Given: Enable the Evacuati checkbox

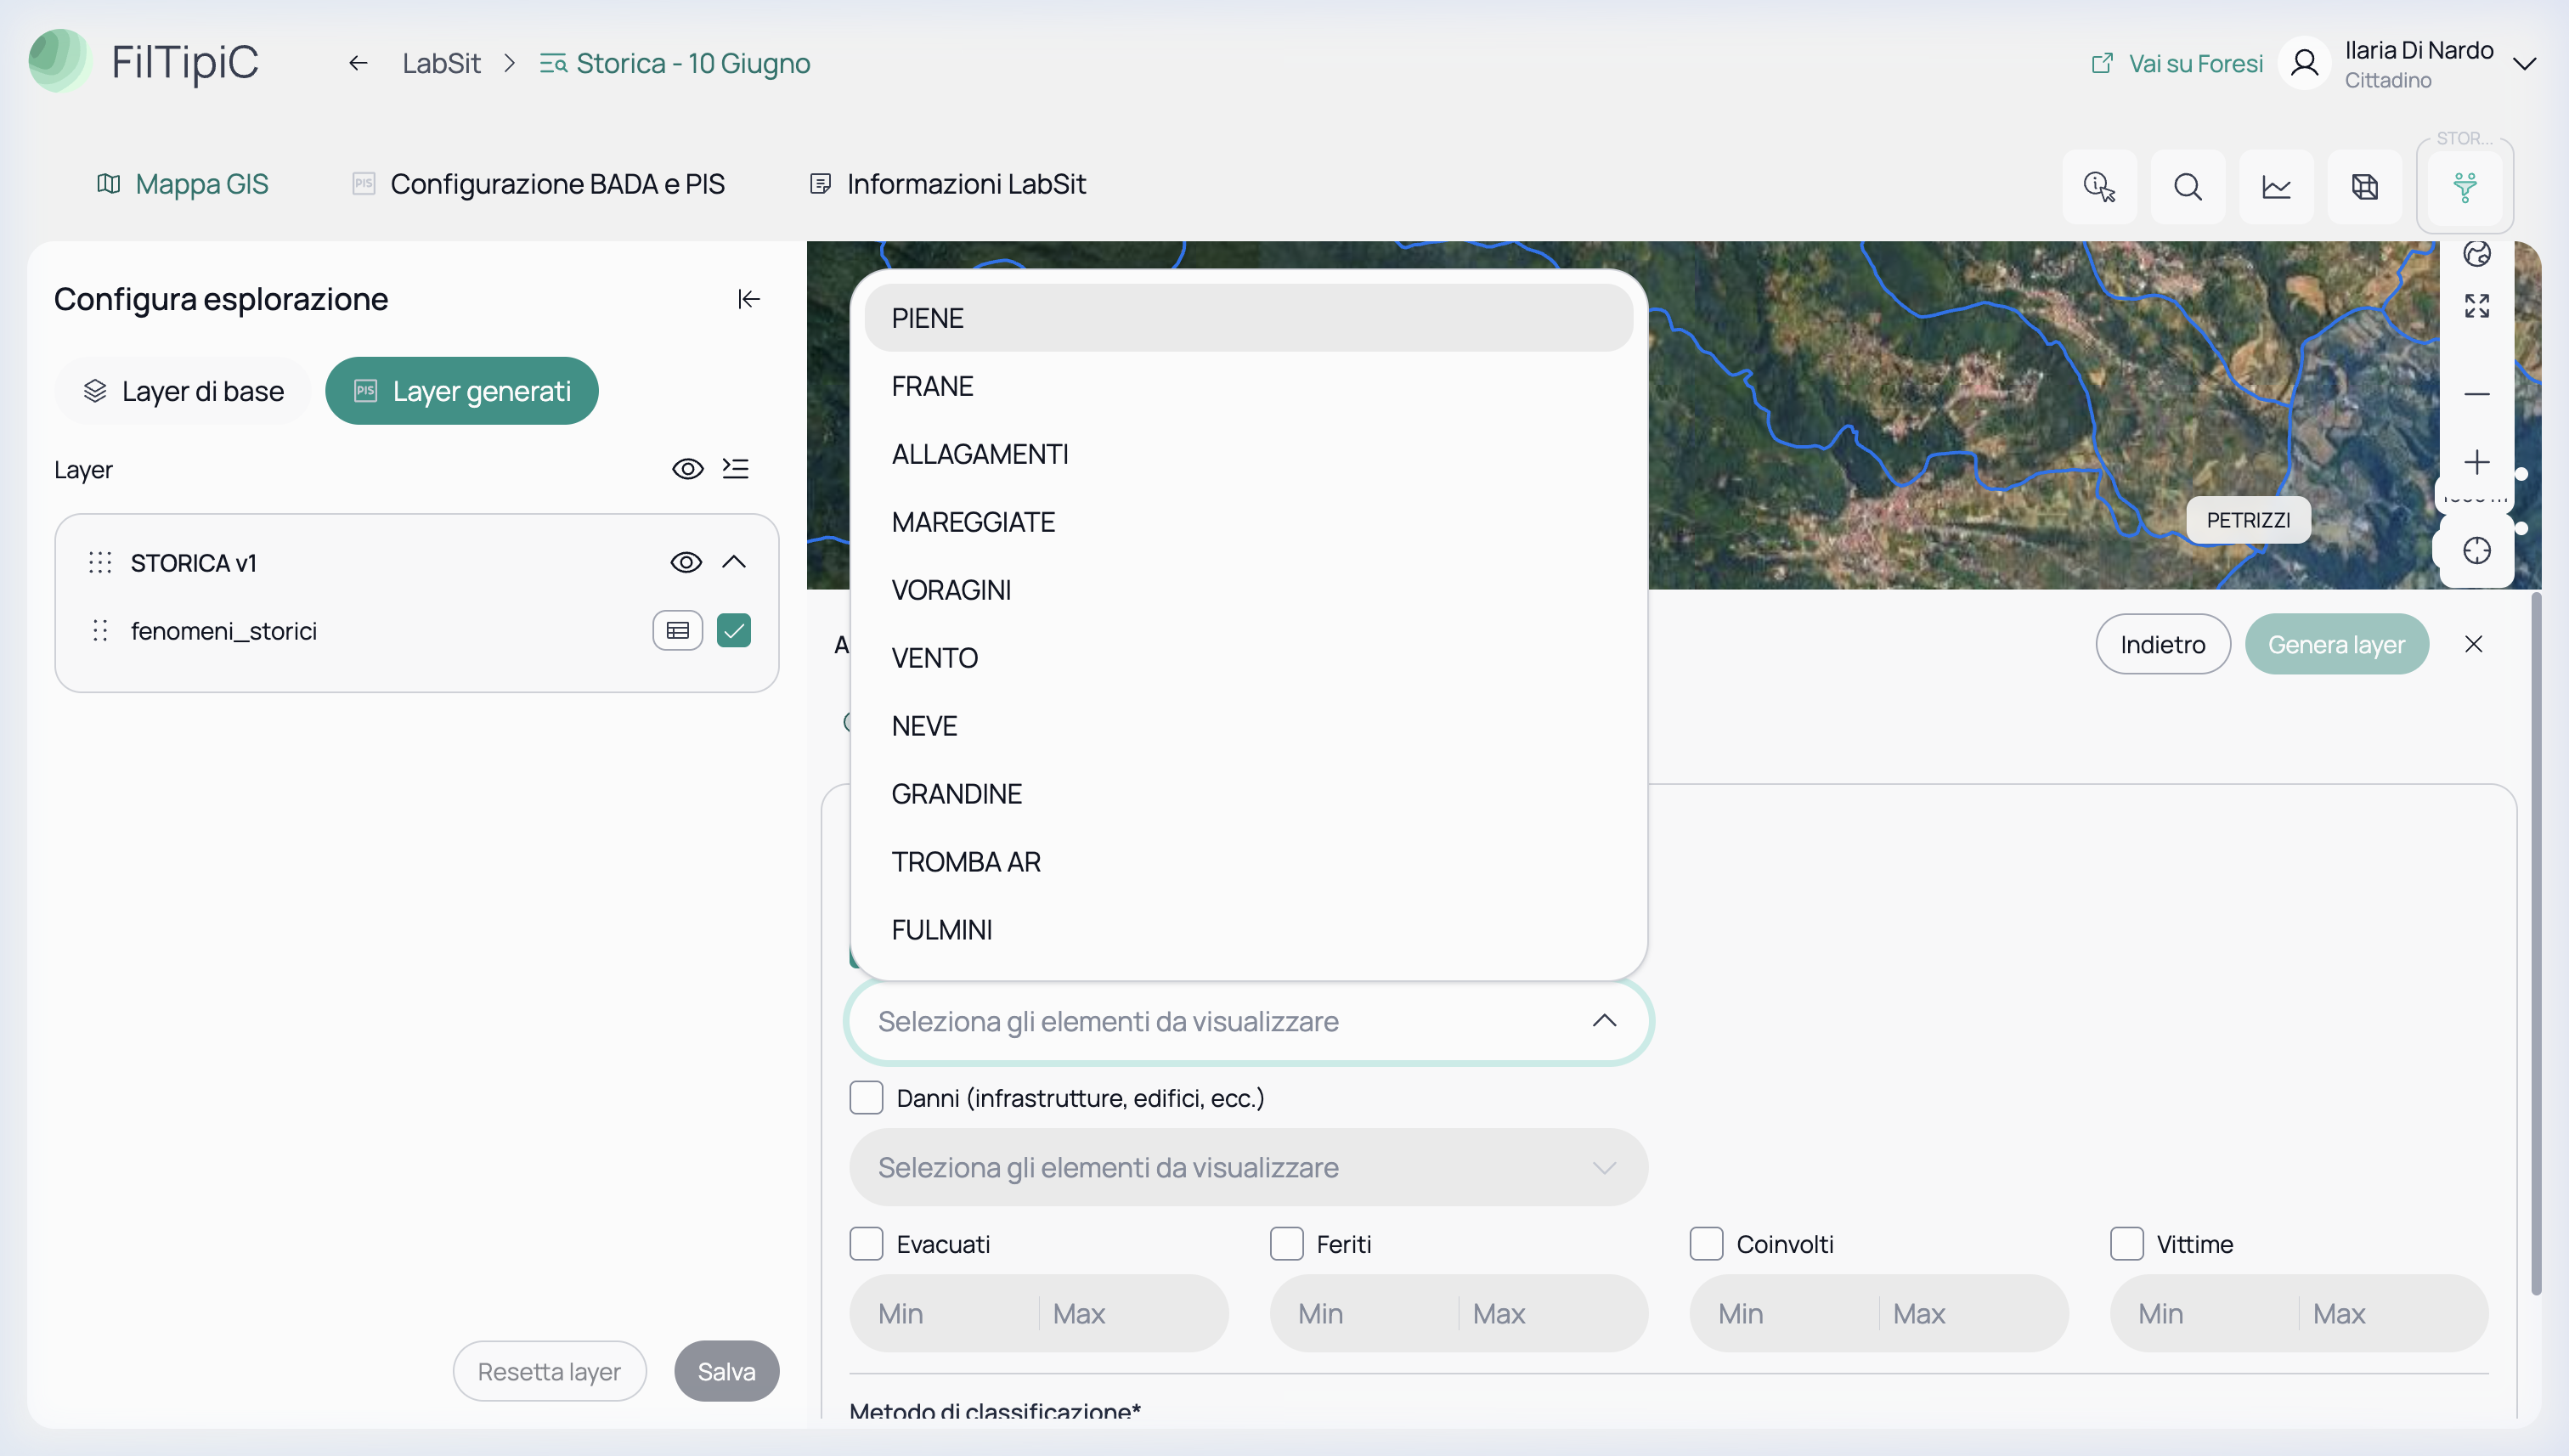Looking at the screenshot, I should [x=866, y=1243].
